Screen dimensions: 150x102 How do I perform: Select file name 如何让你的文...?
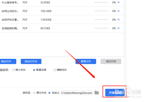[x=10, y=11]
